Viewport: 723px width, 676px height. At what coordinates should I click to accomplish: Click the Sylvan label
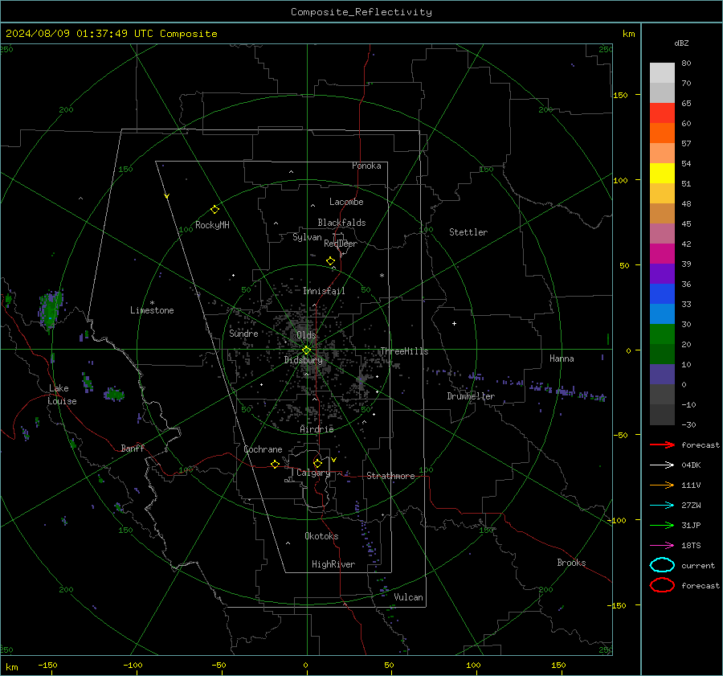307,237
